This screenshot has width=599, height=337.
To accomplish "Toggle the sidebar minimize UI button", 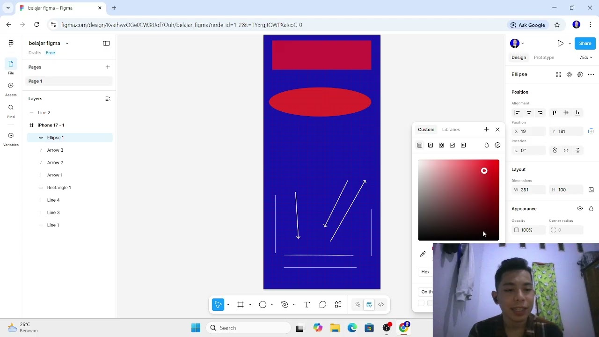I will point(106,43).
